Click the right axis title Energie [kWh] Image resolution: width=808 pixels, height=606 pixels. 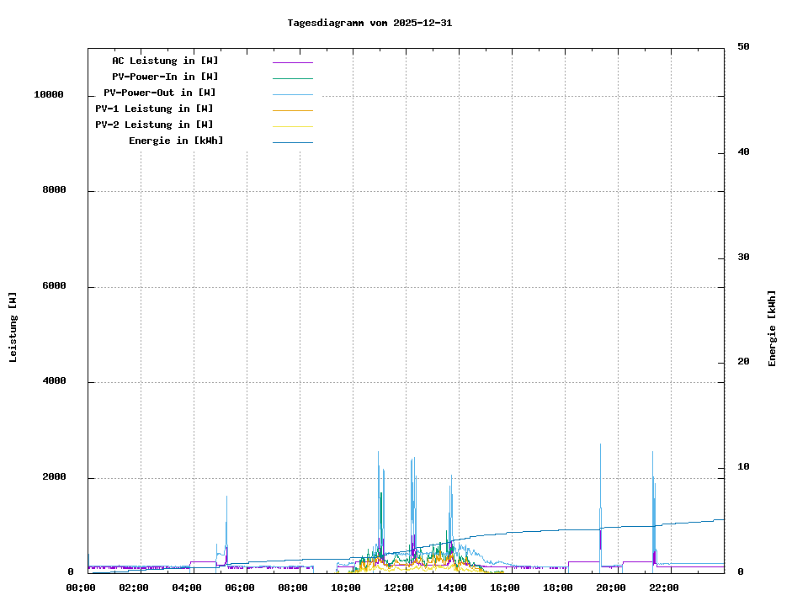772,328
